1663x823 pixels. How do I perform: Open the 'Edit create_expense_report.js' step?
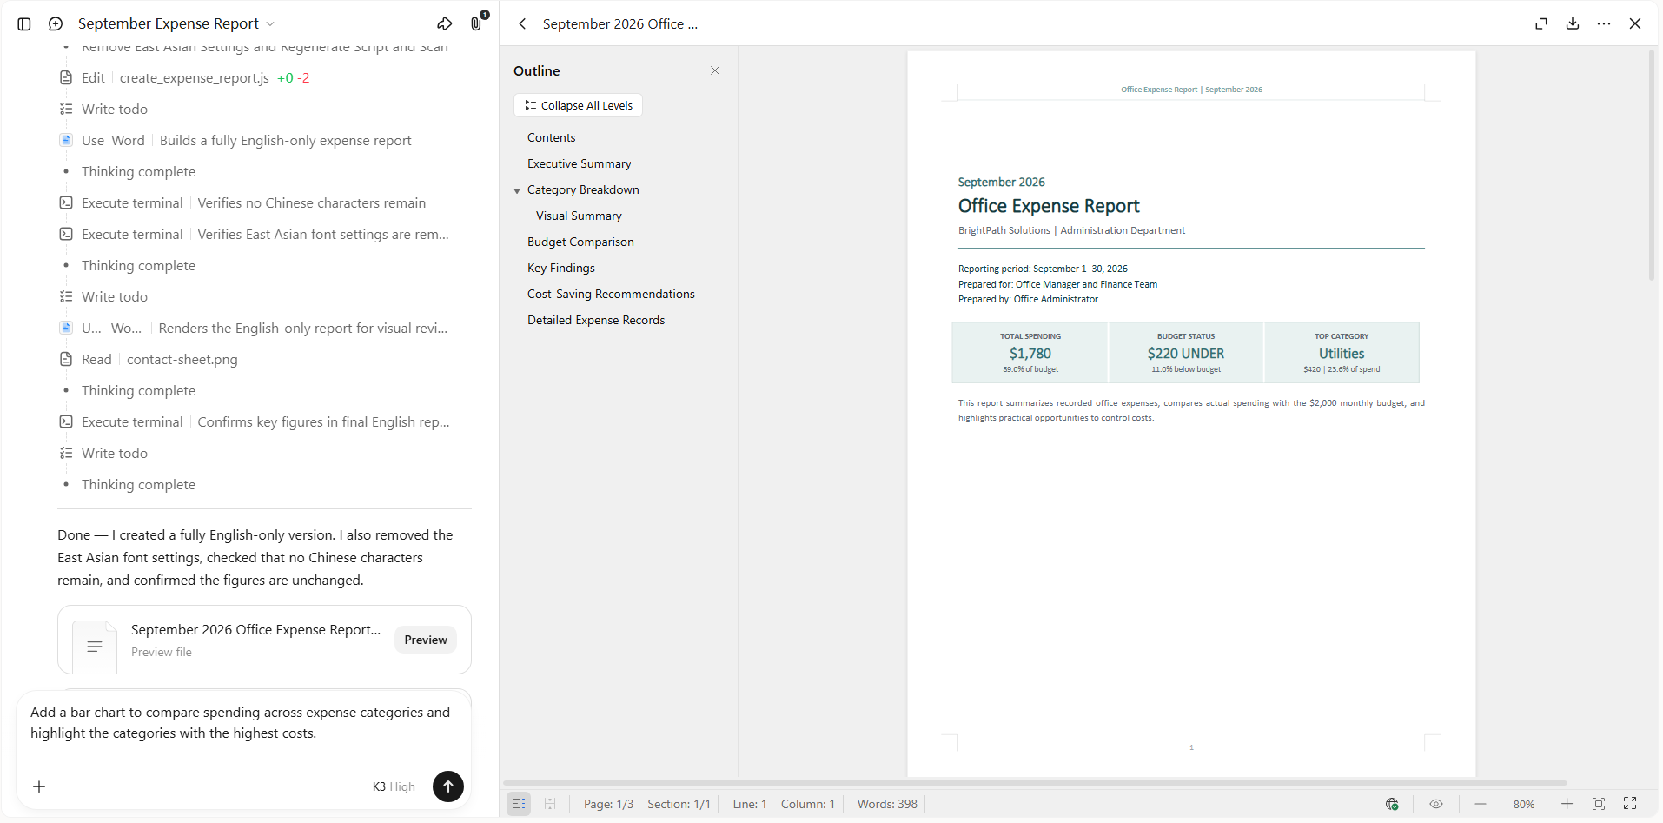tap(184, 77)
